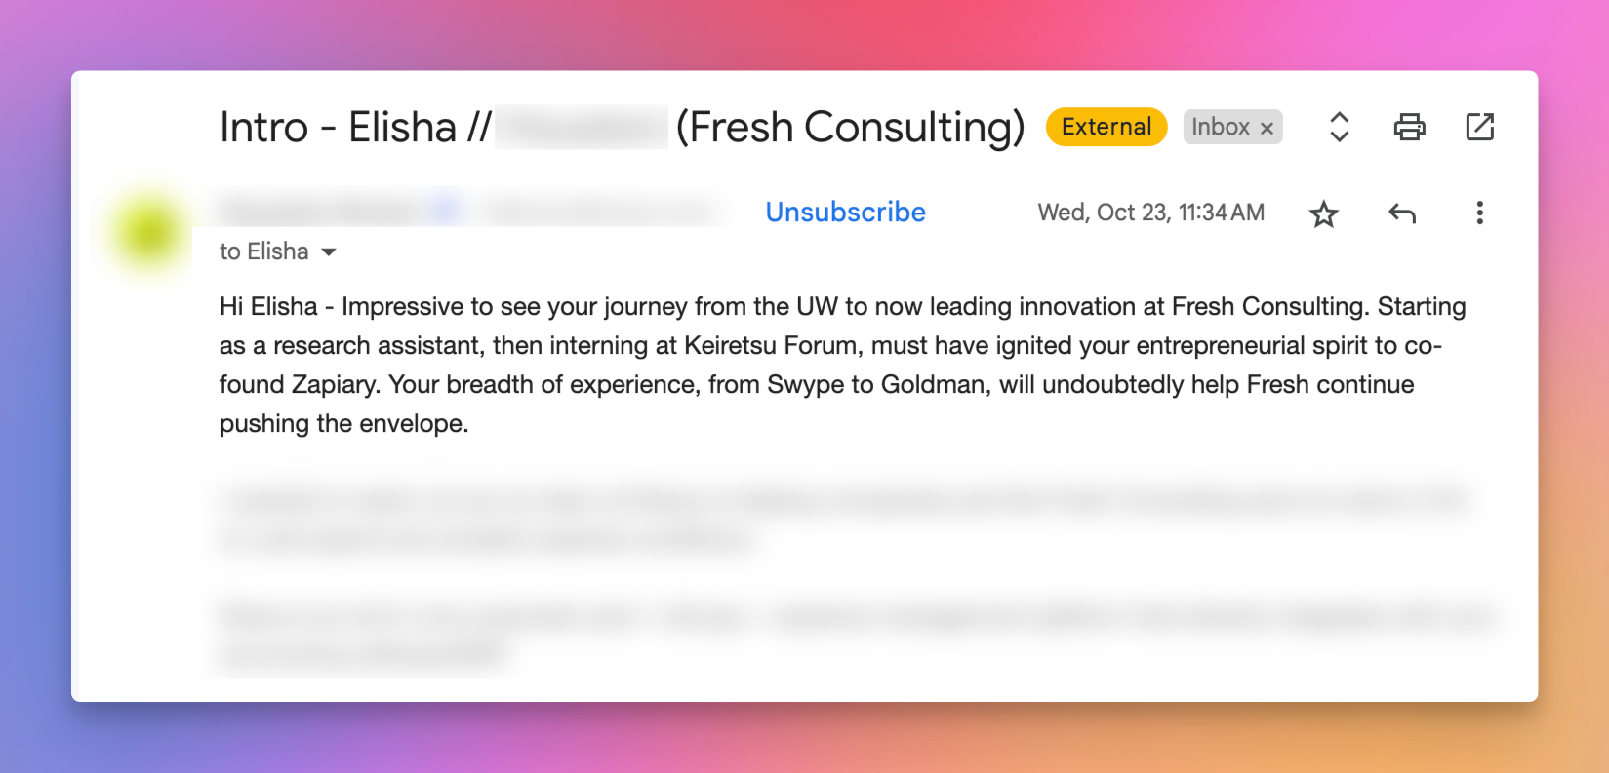Print the email with the printer icon
The width and height of the screenshot is (1609, 773).
1409,127
